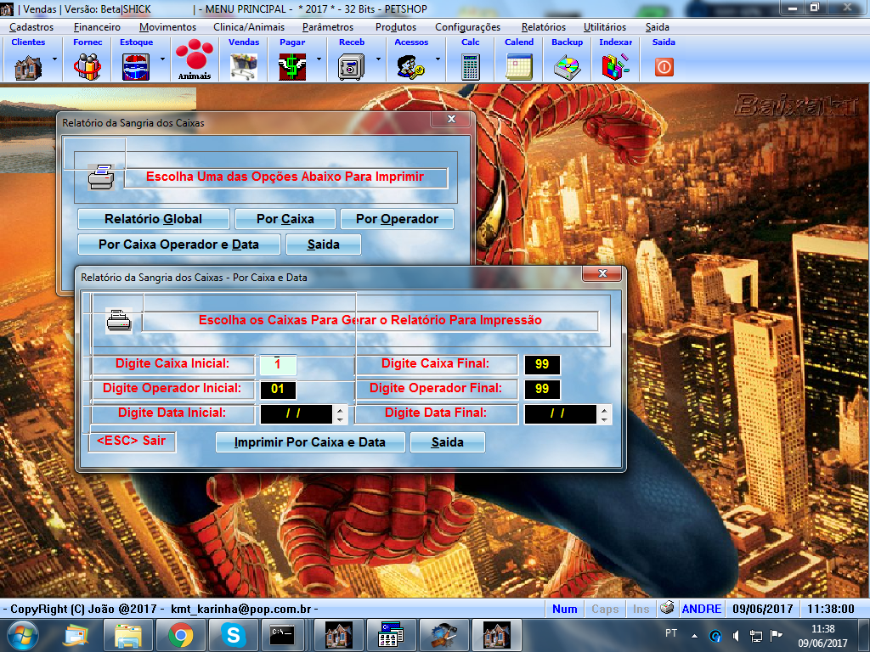
Task: Open command prompt taskbar icon
Action: 282,635
